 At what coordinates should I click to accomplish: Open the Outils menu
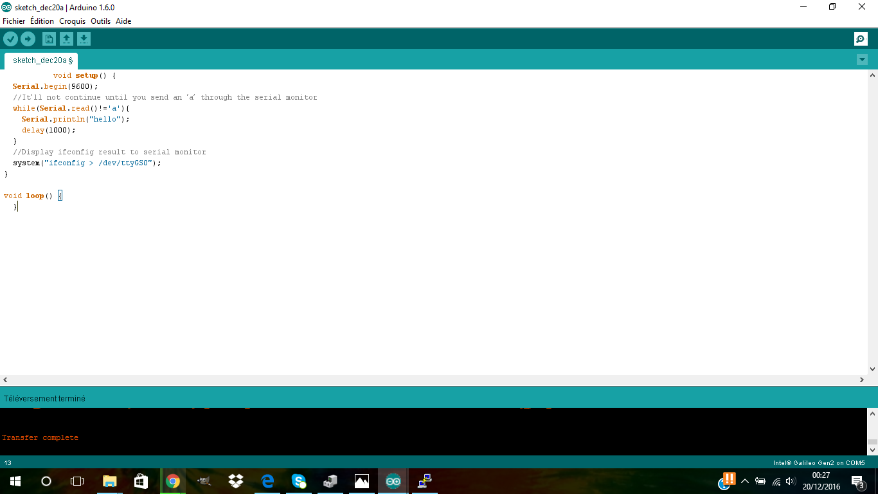(x=100, y=21)
